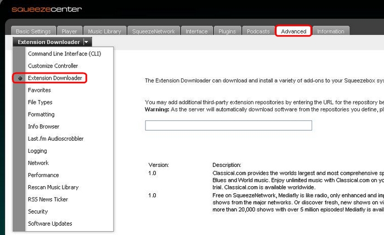Choose Formatting in the menu

pos(41,114)
